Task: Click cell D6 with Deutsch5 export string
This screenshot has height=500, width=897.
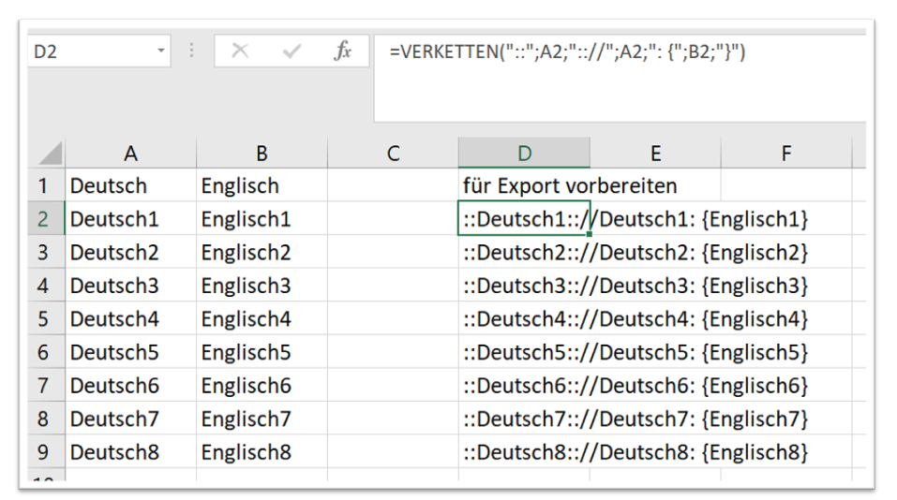Action: (x=525, y=353)
